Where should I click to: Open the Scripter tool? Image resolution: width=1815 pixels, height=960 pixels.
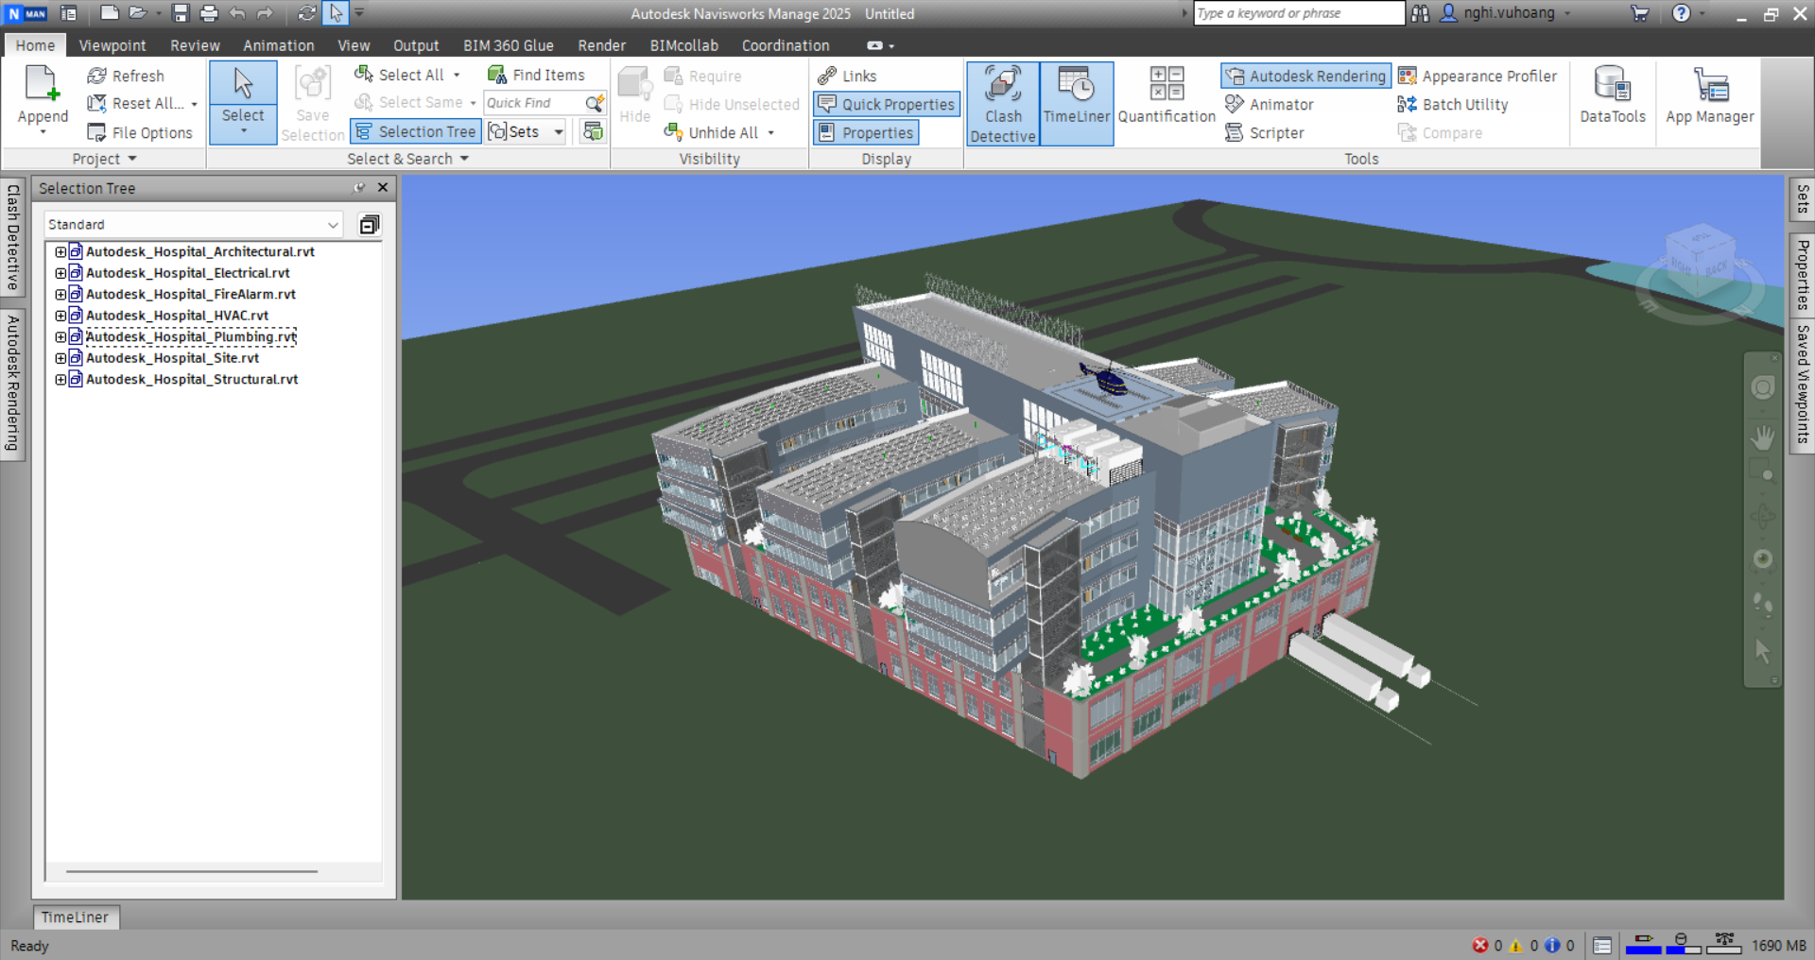coord(1265,132)
